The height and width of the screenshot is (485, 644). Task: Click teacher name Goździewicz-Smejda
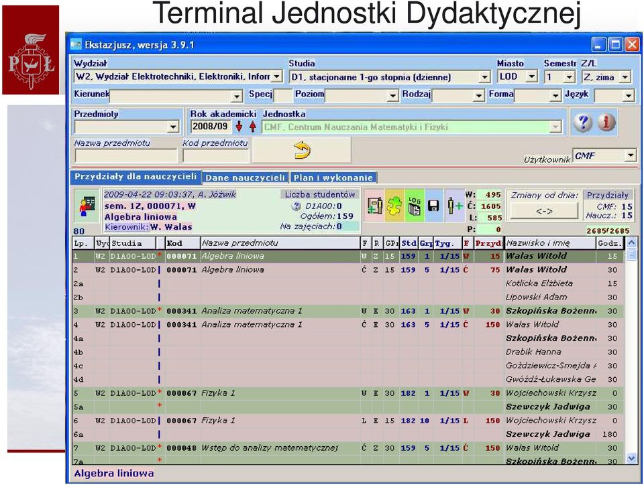pos(551,365)
